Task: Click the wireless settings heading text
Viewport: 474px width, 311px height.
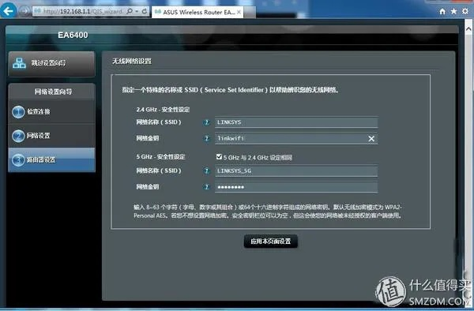Action: pyautogui.click(x=132, y=62)
